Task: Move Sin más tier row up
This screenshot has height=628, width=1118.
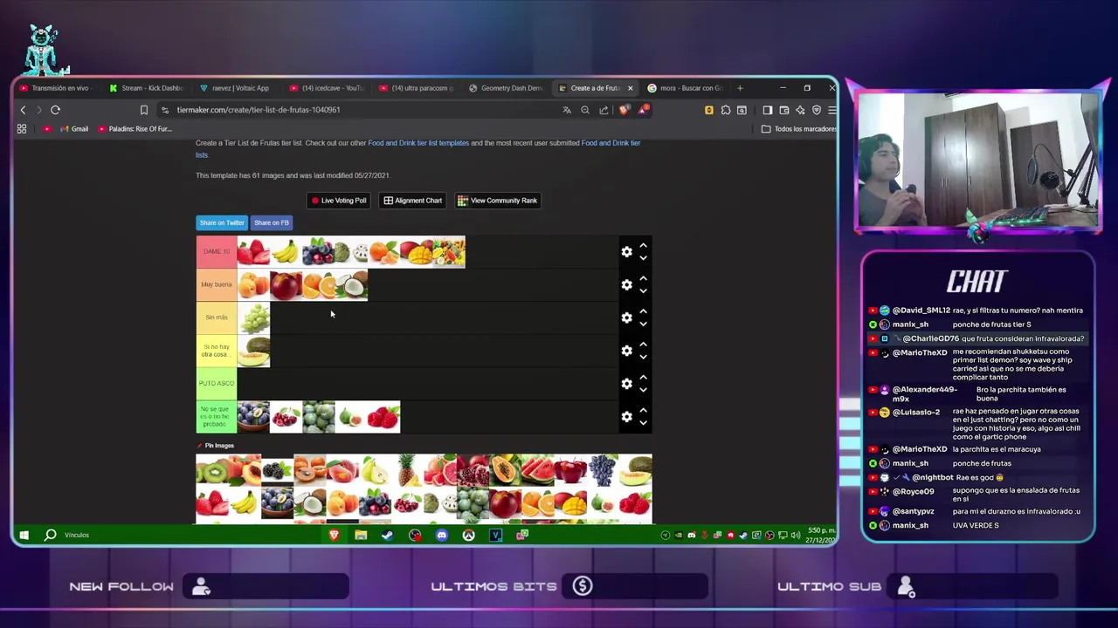Action: click(x=643, y=311)
